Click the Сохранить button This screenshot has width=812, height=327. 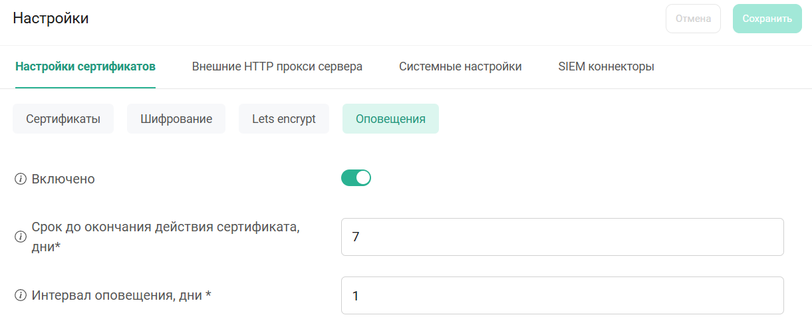767,19
